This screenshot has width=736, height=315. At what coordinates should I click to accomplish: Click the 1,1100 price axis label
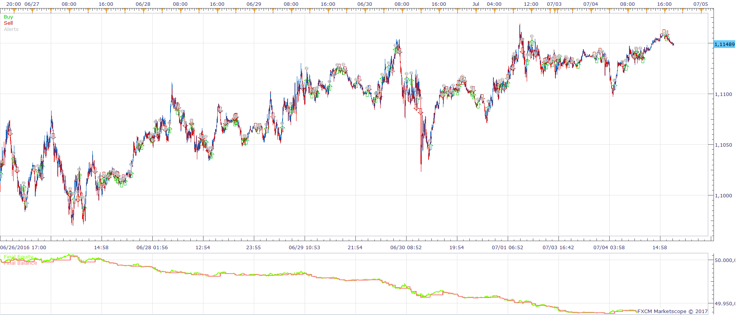(x=723, y=94)
